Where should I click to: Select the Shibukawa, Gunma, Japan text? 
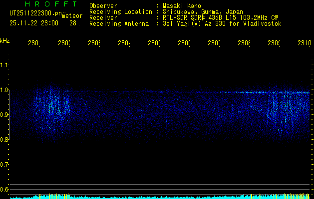tap(203, 12)
